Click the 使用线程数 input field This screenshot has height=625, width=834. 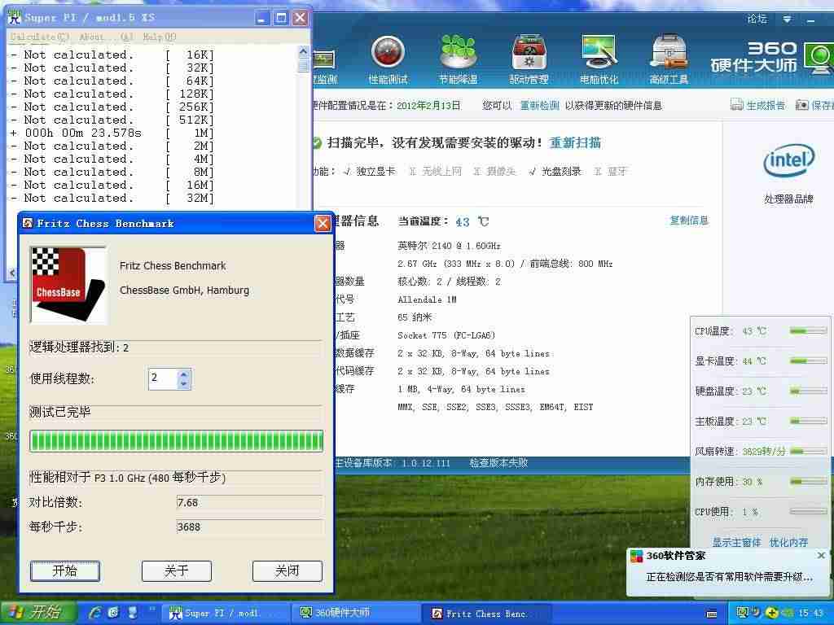pos(163,379)
